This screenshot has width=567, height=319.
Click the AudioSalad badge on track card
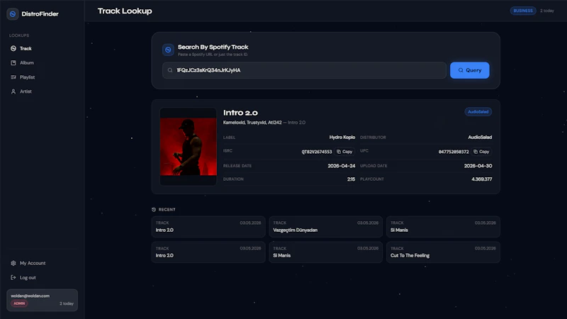478,112
